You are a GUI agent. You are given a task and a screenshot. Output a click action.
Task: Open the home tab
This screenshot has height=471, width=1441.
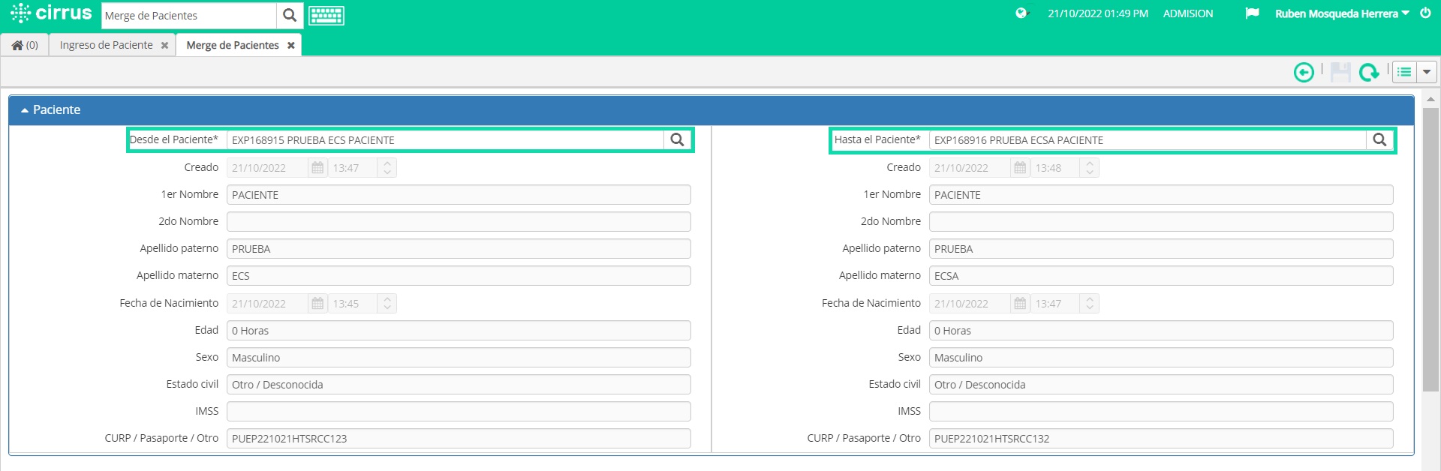25,45
